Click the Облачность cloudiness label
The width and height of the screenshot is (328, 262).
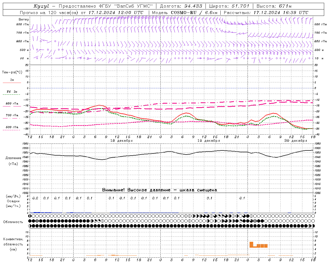point(13,222)
